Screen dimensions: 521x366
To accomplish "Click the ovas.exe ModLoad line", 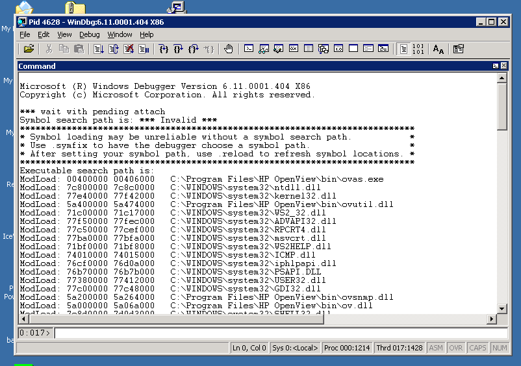I will 201,179.
